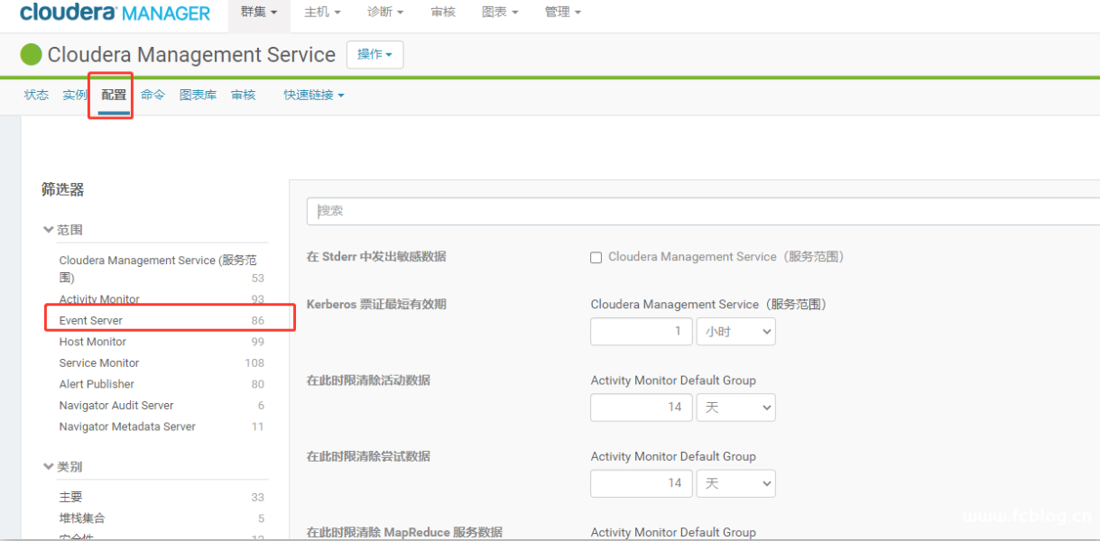Click the green service status circle icon
The width and height of the screenshot is (1100, 541).
(x=32, y=55)
